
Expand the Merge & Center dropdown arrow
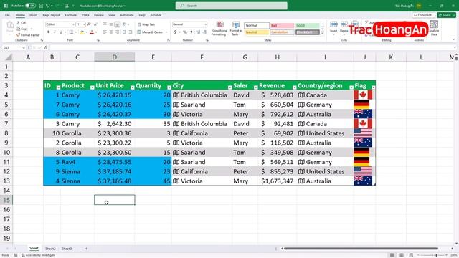pyautogui.click(x=166, y=32)
